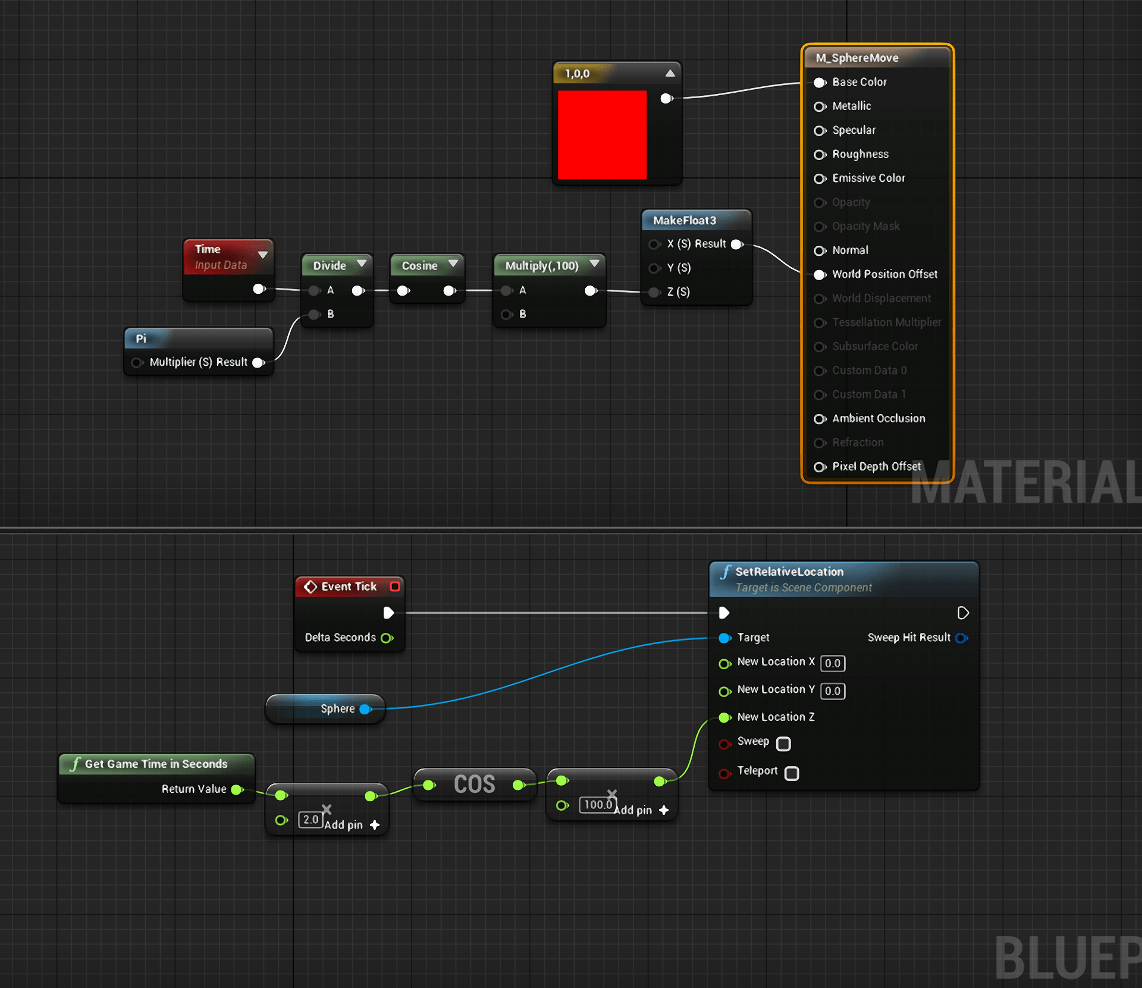Click the Pi node Result output pin
The width and height of the screenshot is (1142, 988).
(259, 362)
